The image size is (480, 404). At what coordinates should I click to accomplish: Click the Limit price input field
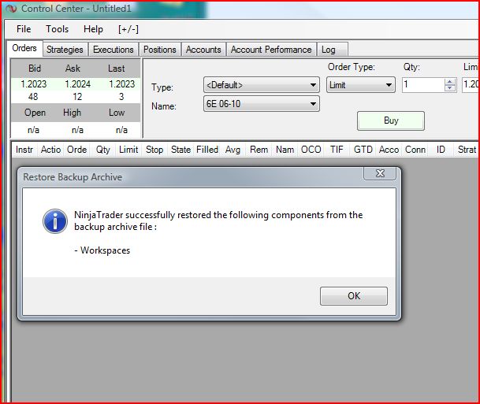click(x=471, y=85)
